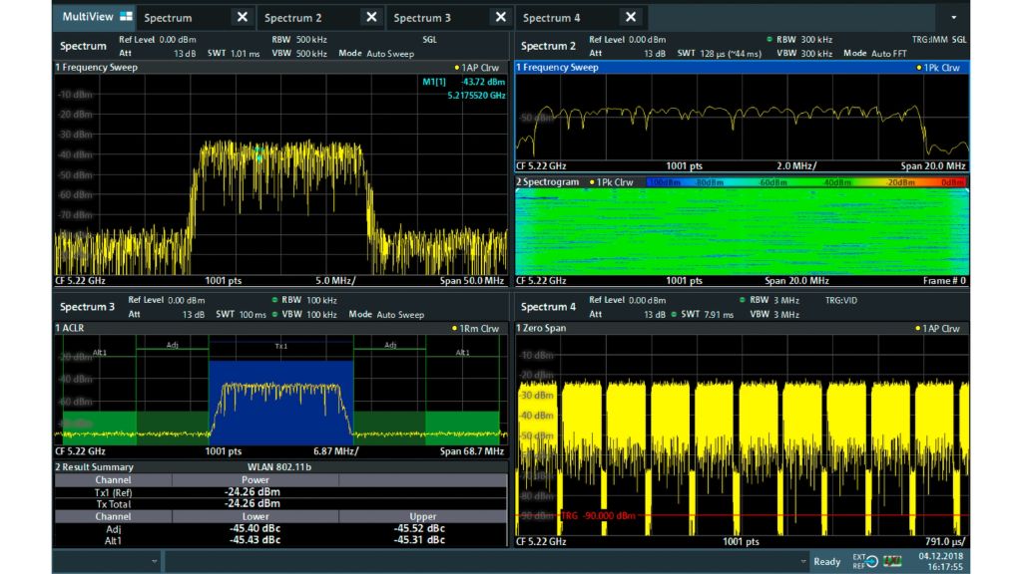Image resolution: width=1022 pixels, height=574 pixels.
Task: Close the Spectrum 2 tab
Action: [x=371, y=17]
